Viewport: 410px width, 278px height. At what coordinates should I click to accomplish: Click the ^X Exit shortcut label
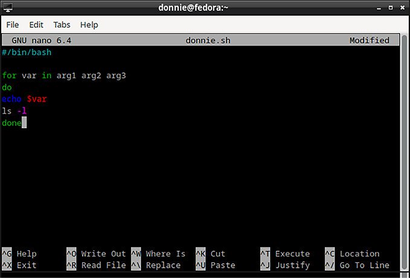pyautogui.click(x=19, y=265)
